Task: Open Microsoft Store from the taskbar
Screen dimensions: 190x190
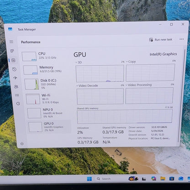Action: tap(172, 179)
